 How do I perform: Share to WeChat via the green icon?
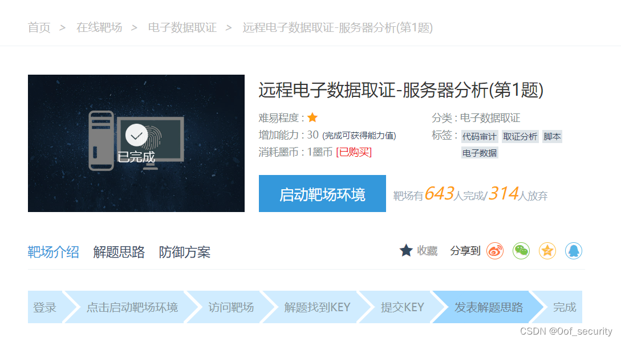pos(521,251)
